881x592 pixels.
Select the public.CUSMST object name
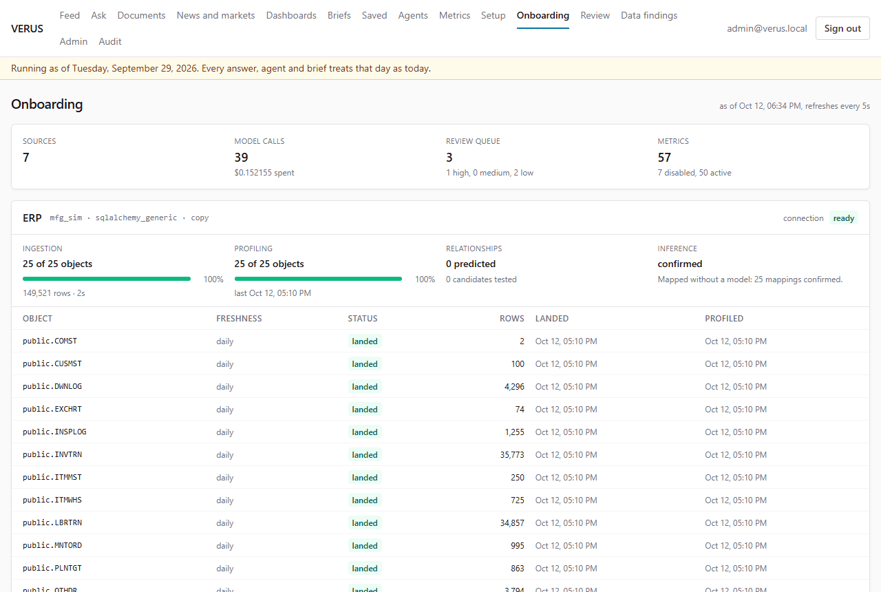(52, 363)
